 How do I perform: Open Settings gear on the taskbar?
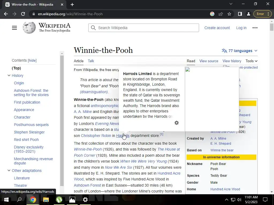click(x=85, y=200)
